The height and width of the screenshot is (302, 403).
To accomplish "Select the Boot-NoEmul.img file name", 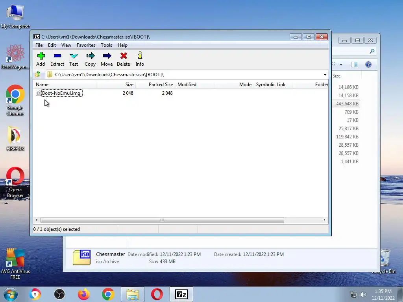I will [61, 93].
